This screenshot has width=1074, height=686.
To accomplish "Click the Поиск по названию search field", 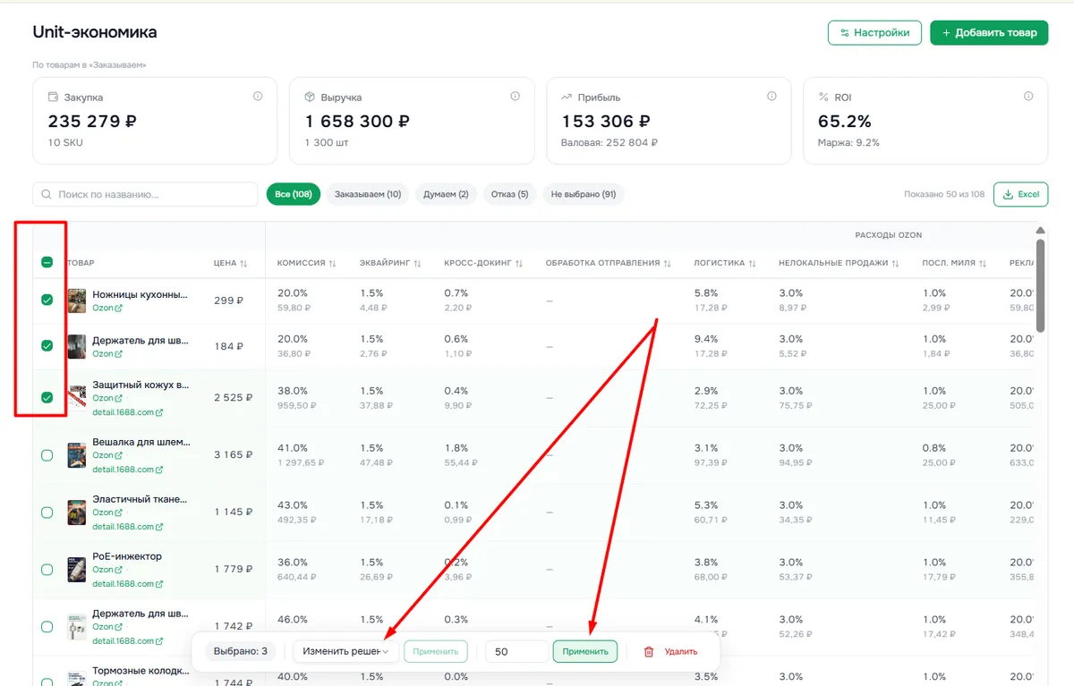I will tap(145, 194).
